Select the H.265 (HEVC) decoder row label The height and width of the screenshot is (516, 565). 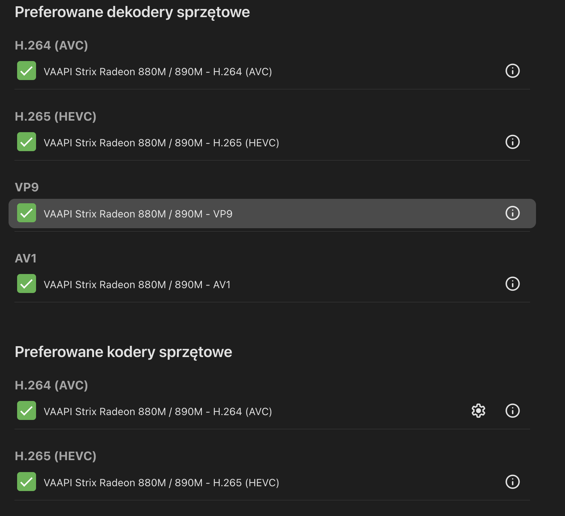tap(161, 143)
